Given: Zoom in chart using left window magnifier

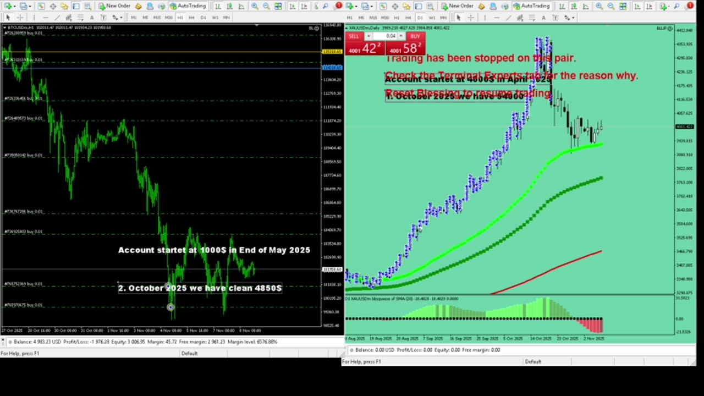Looking at the screenshot, I should [255, 6].
